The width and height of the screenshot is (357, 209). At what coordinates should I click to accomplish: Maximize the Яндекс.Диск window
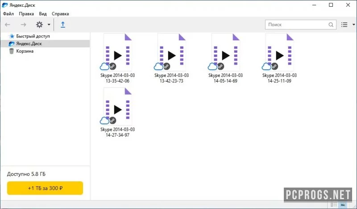point(331,5)
